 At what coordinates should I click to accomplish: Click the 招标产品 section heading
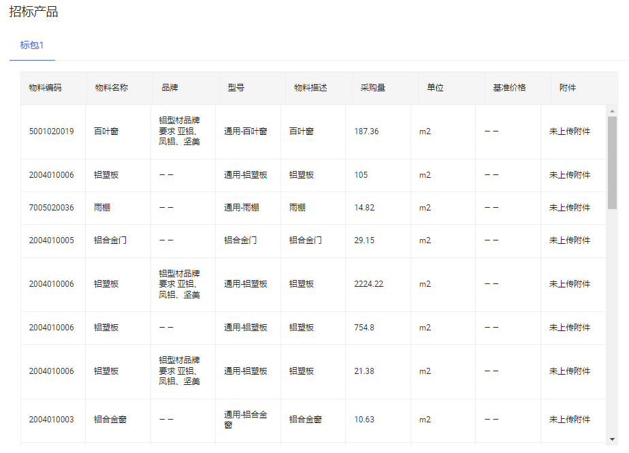(34, 12)
